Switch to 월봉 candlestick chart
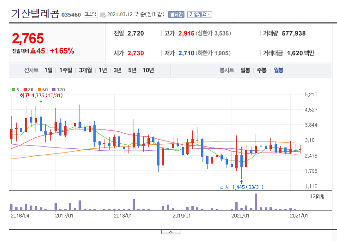 coord(278,70)
